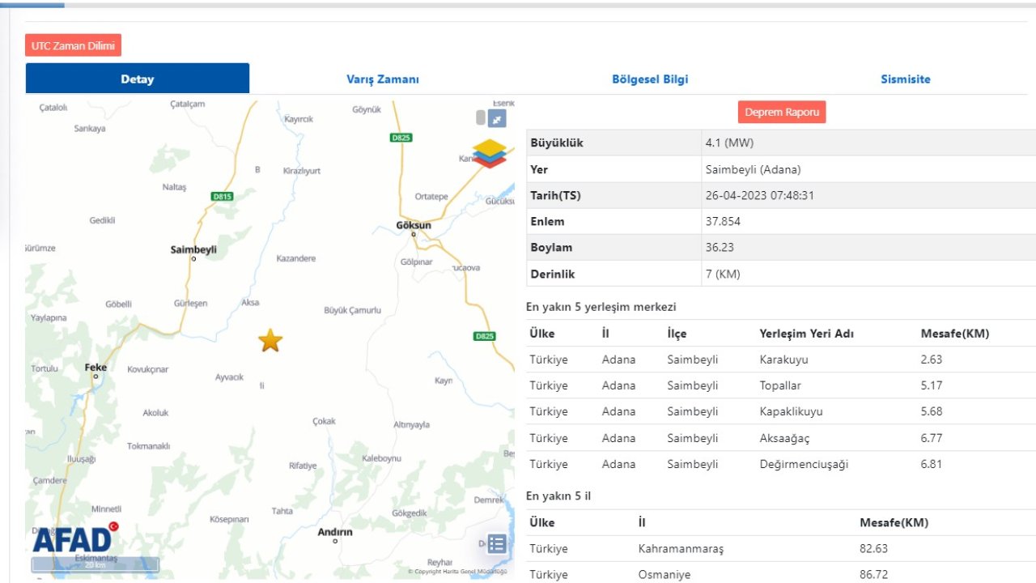The image size is (1036, 583).
Task: Open the map legend list icon
Action: (496, 544)
